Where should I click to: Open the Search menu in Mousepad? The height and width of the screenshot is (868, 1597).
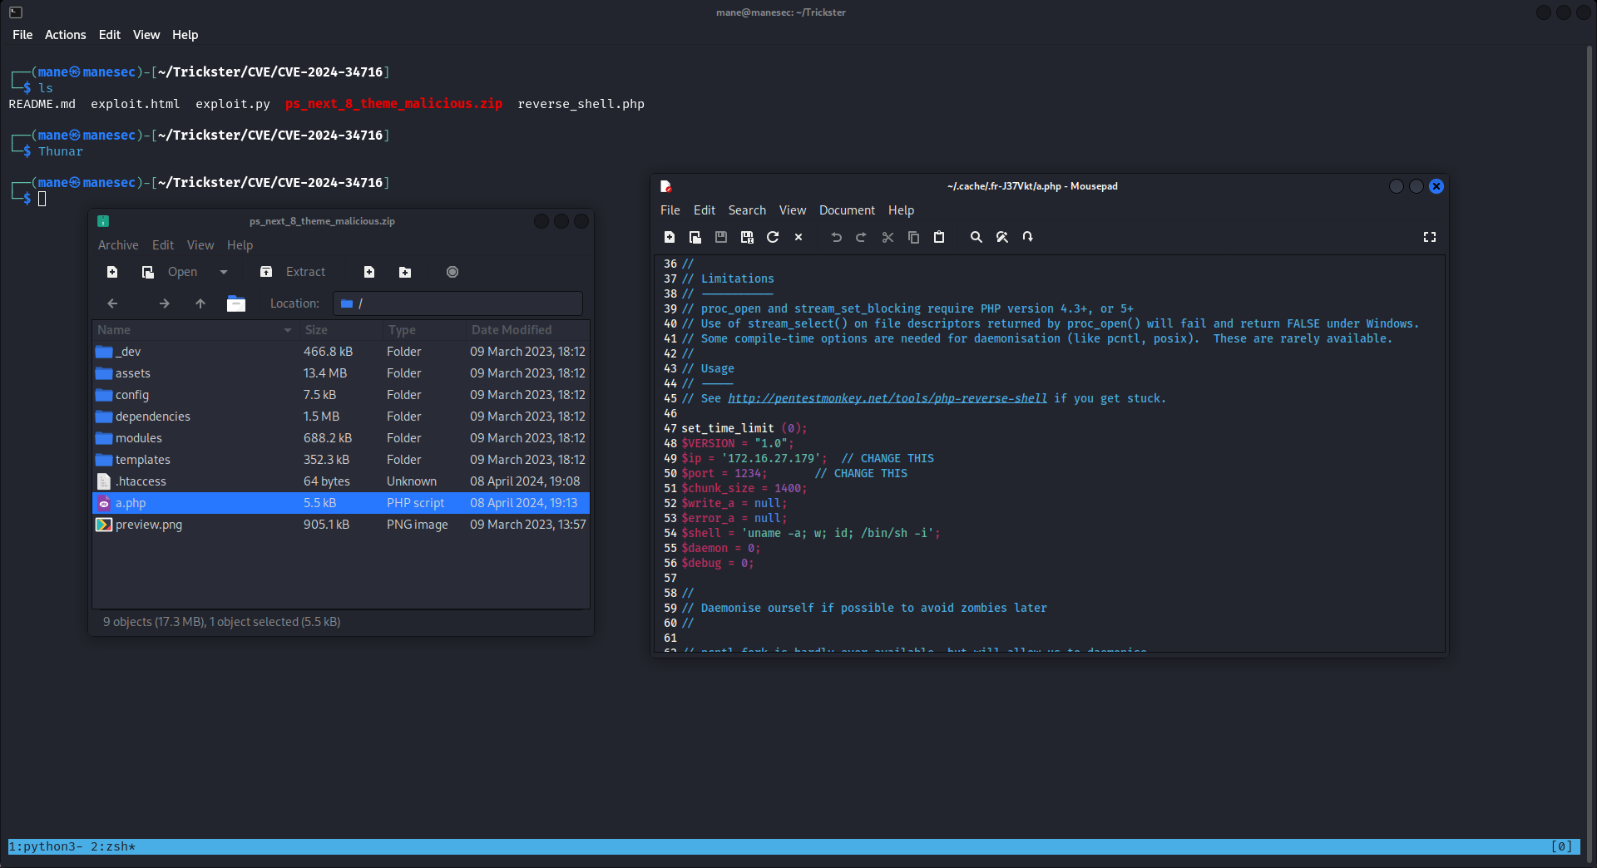747,210
